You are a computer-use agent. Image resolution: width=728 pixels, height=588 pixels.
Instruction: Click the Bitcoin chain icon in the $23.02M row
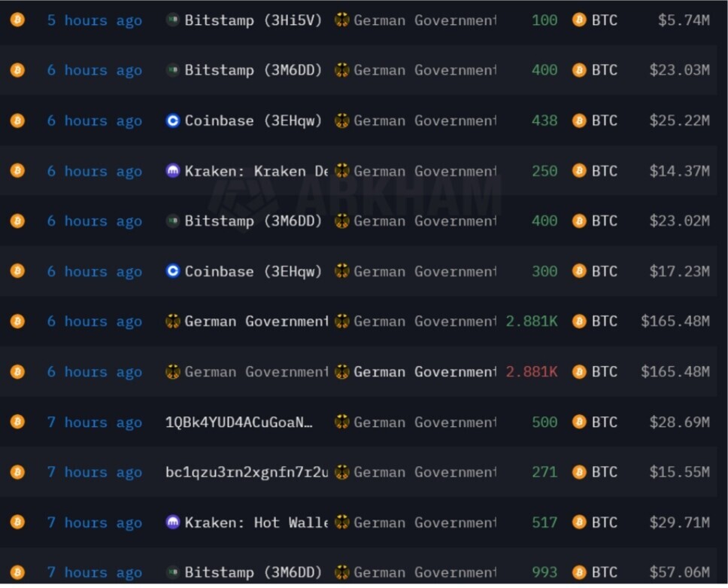click(x=17, y=221)
